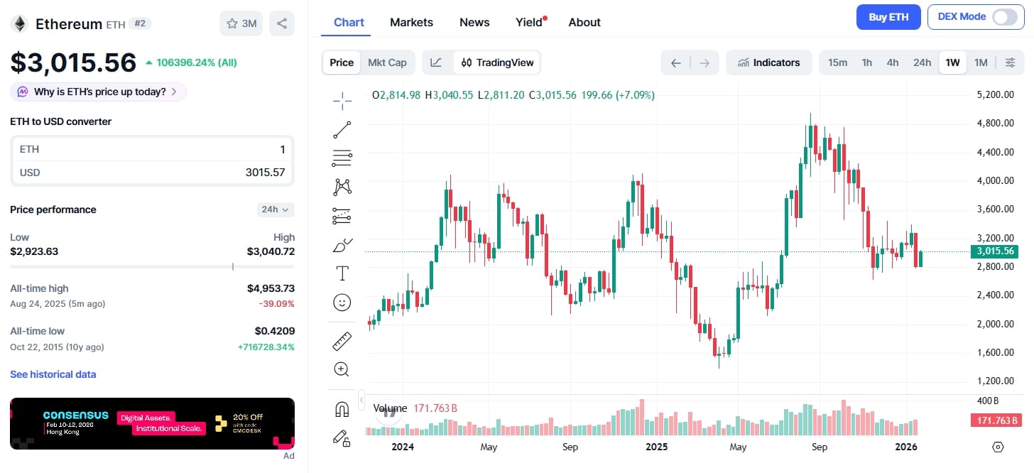The height and width of the screenshot is (473, 1034).
Task: Add text annotation with the Text tool
Action: coord(342,272)
